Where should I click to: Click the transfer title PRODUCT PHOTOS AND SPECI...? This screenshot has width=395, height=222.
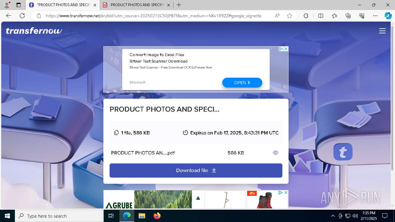click(164, 109)
